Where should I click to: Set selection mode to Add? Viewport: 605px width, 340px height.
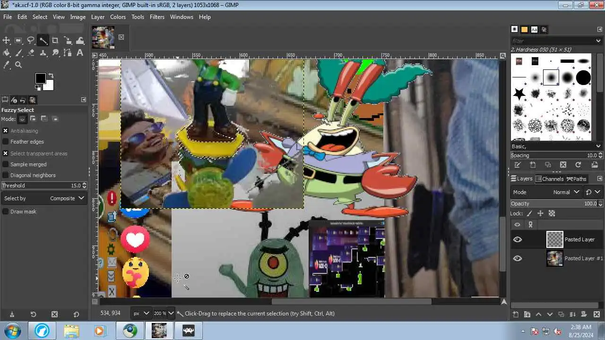pyautogui.click(x=33, y=119)
